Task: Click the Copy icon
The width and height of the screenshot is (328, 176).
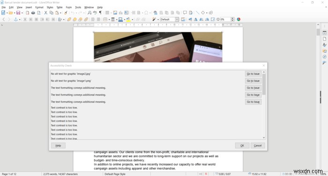Action: pyautogui.click(x=51, y=13)
